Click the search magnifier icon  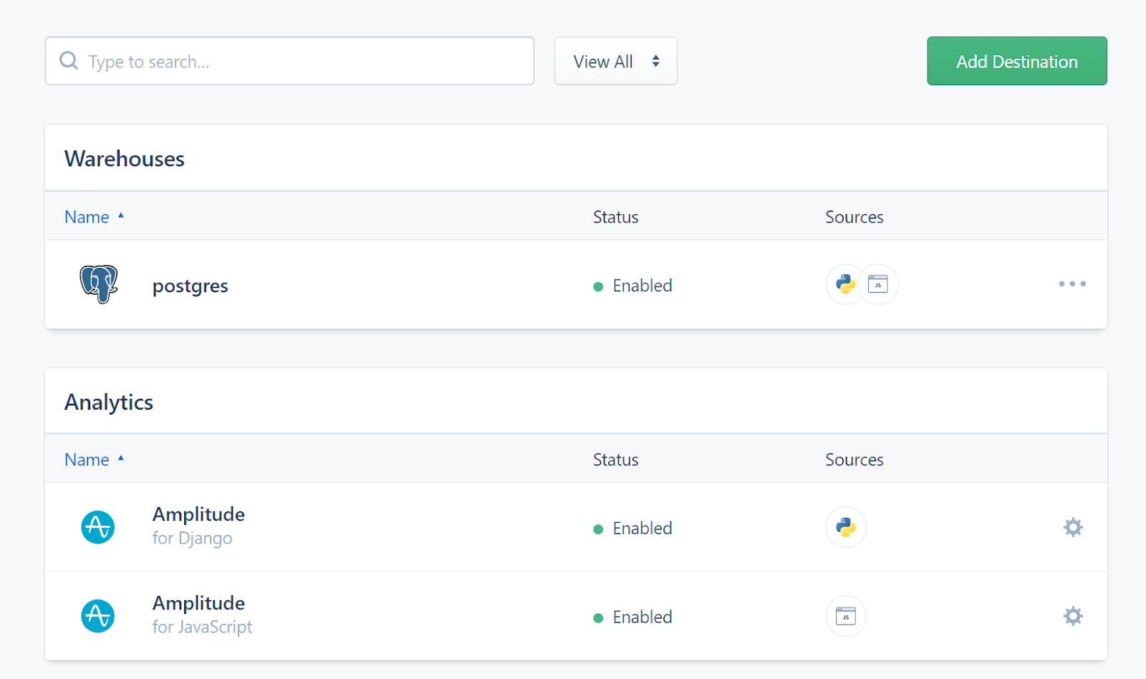(x=69, y=61)
